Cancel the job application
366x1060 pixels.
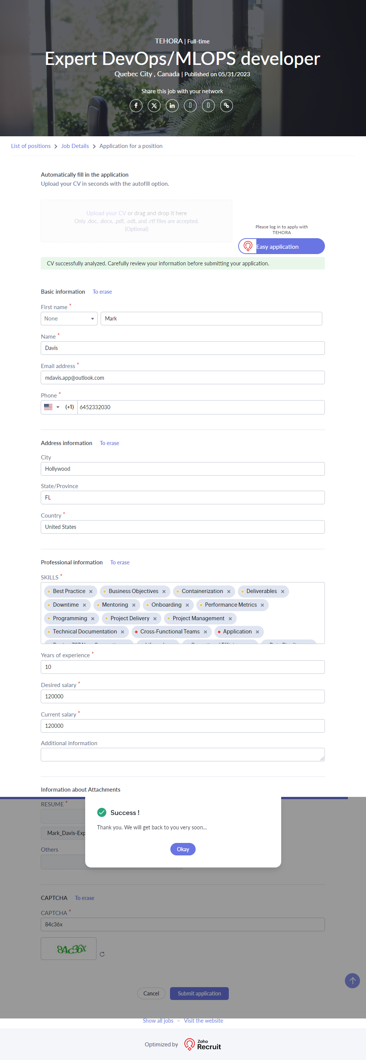pyautogui.click(x=151, y=993)
